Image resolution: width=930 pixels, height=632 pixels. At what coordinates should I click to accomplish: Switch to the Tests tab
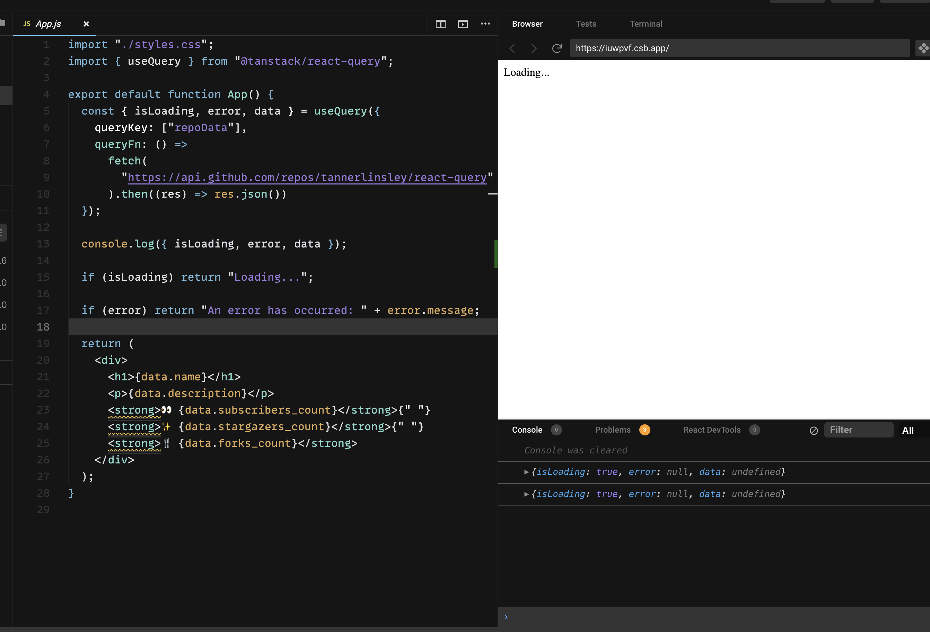pyautogui.click(x=586, y=24)
